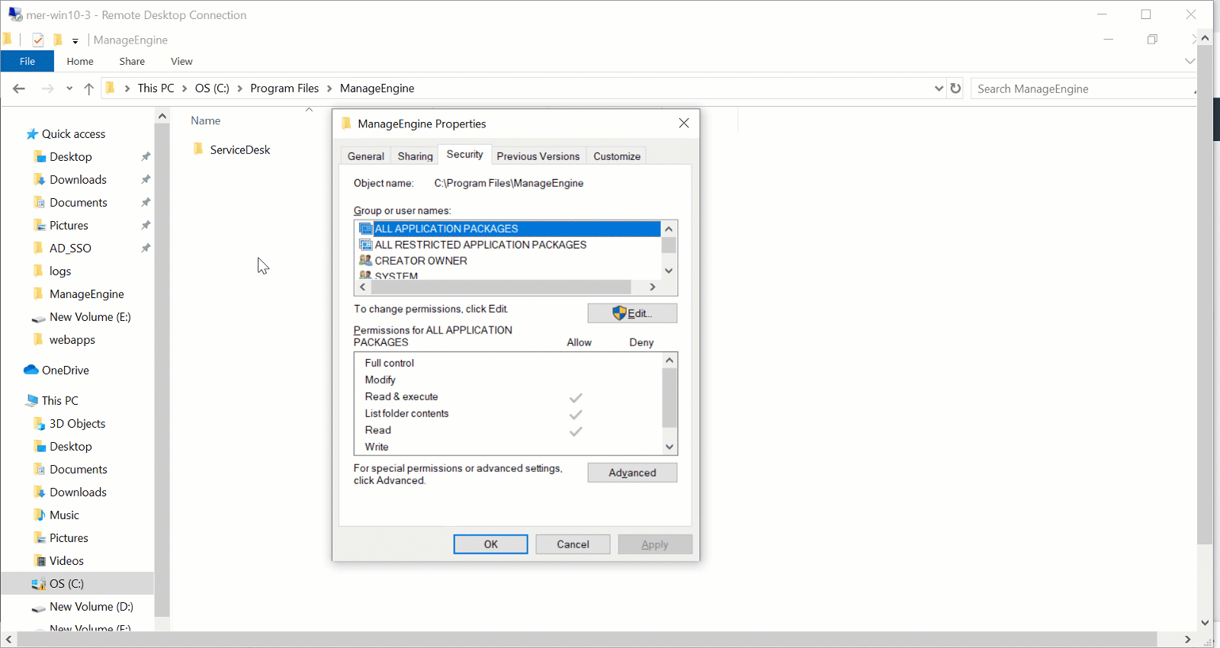Open Advanced security settings
Screen dimensions: 1220x648
tap(632, 473)
